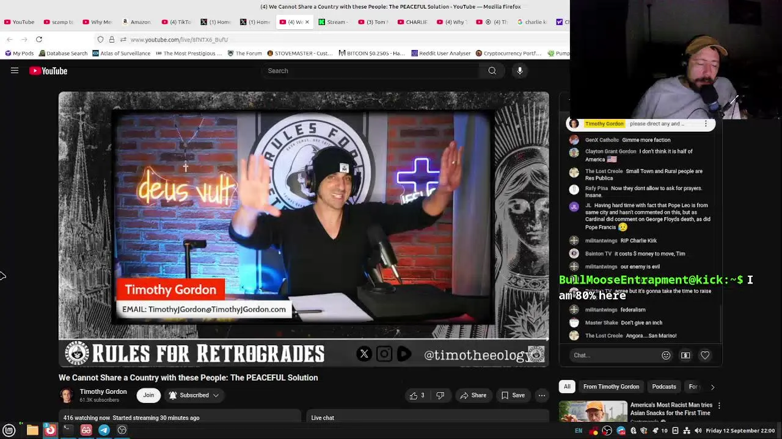This screenshot has width=782, height=439.
Task: Start voice search with the microphone icon
Action: (x=520, y=71)
